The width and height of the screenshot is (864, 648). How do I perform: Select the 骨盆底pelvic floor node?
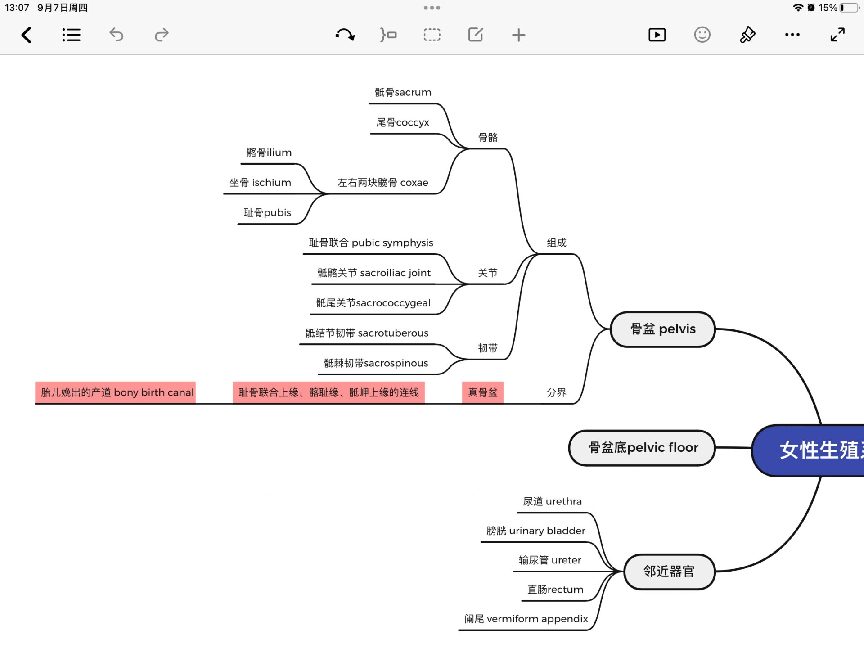643,448
